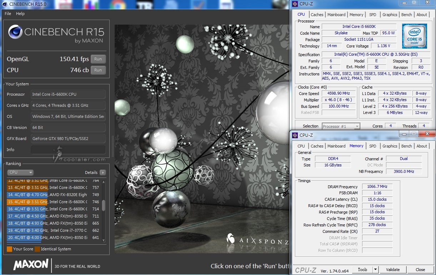Screen dimensions: 436x275
Task: Click the Close button at CPU-Z bottom
Action: tap(420, 270)
